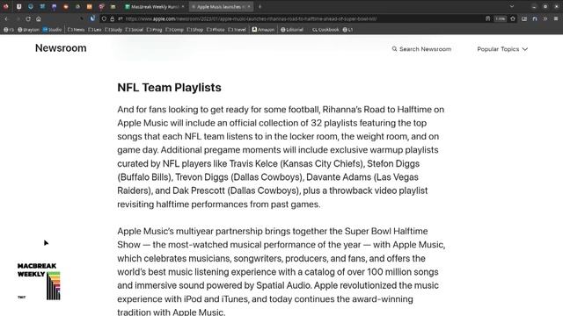Open the Travel bookmarks folder
The width and height of the screenshot is (563, 316).
click(237, 30)
